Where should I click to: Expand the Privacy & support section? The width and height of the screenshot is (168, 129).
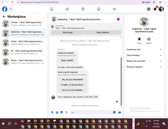coord(144,67)
